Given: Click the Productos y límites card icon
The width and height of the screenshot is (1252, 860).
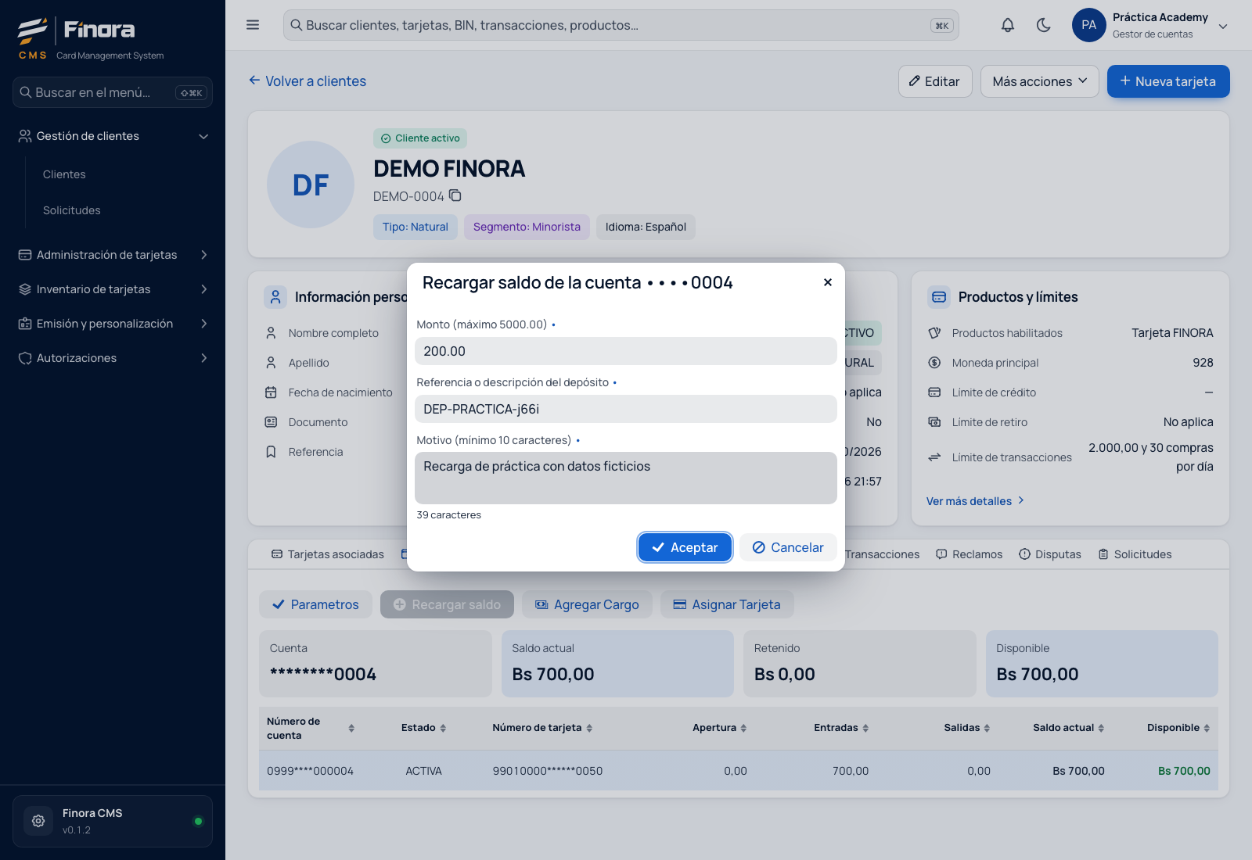Looking at the screenshot, I should [x=939, y=297].
